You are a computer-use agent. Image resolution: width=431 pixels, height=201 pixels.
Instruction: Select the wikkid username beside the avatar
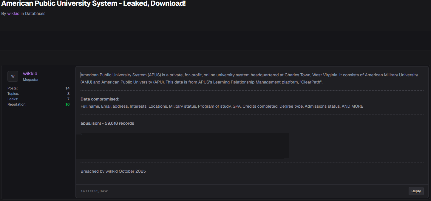click(30, 73)
